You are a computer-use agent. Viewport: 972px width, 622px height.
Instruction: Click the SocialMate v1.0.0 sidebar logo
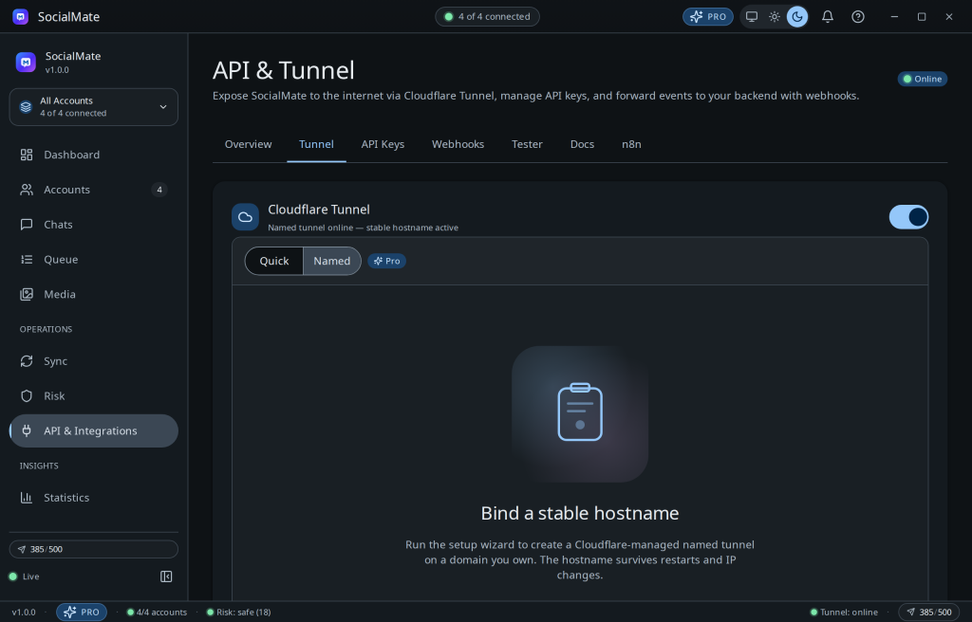point(26,62)
